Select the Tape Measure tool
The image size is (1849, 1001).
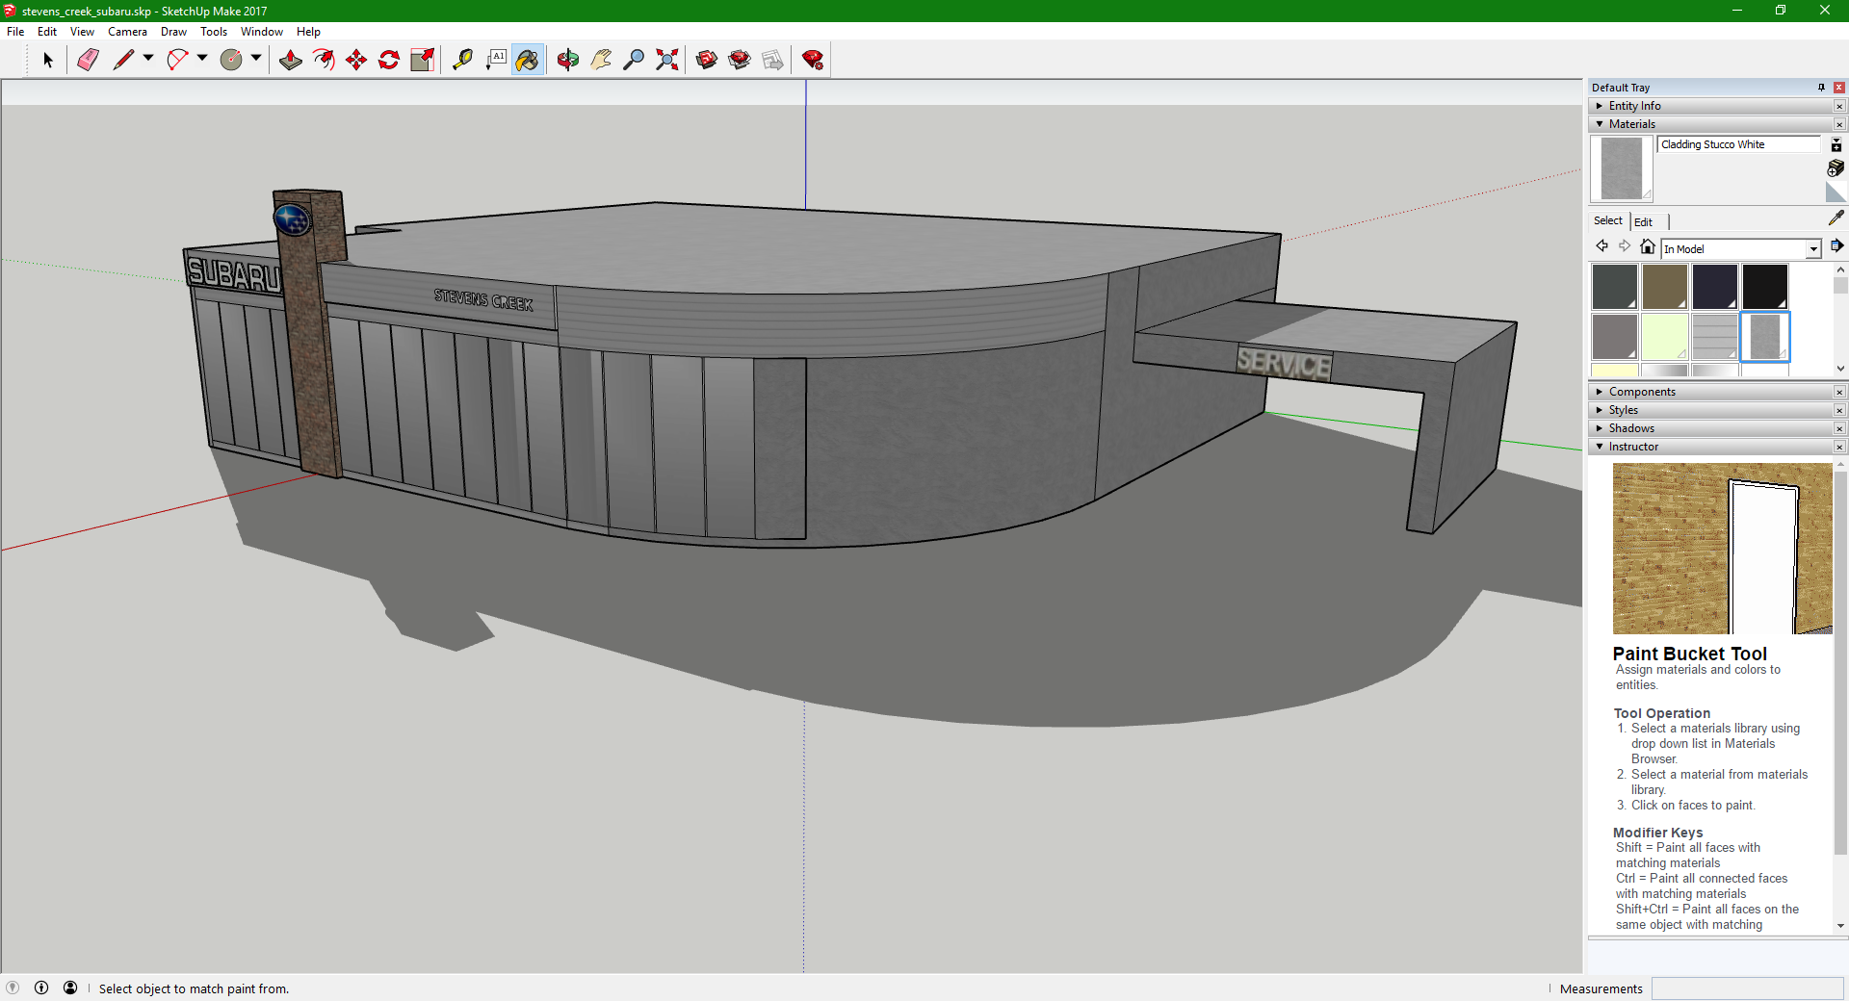coord(463,61)
